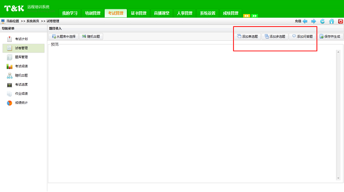Click the 保存并生成 button
This screenshot has height=192, width=344.
[330, 36]
